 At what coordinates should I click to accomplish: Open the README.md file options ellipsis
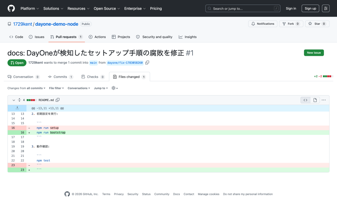[x=324, y=100]
